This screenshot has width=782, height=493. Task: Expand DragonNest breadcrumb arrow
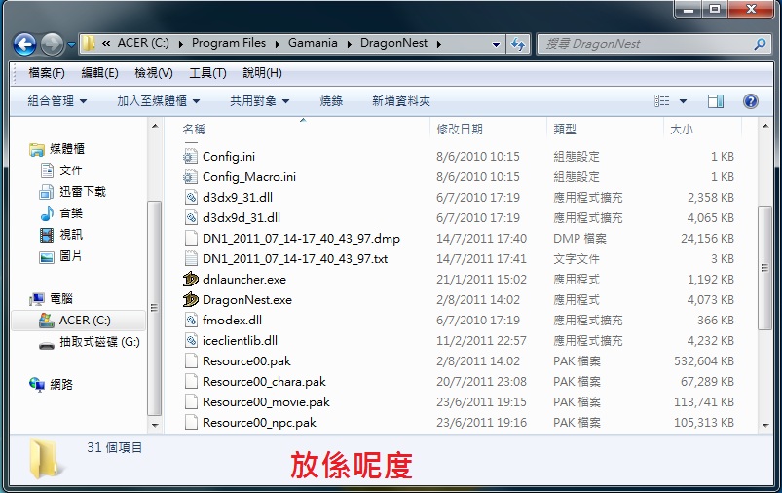coord(439,44)
